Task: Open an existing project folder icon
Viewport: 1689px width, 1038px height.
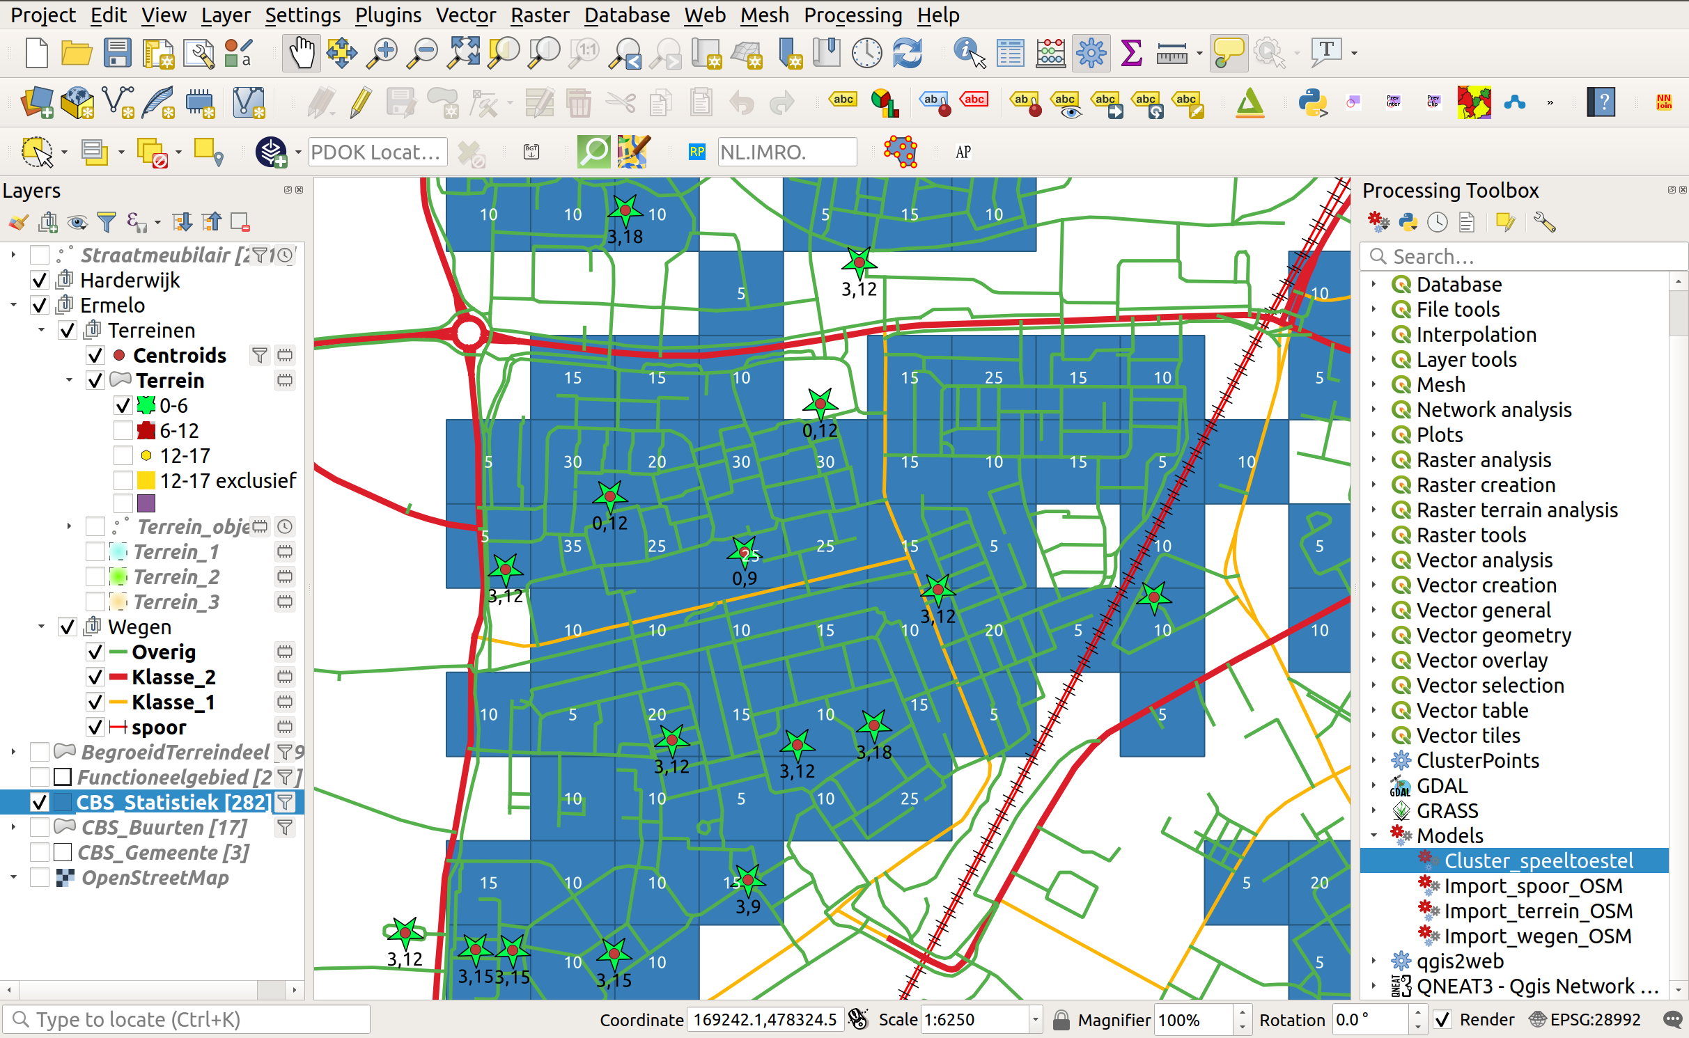Action: tap(77, 53)
